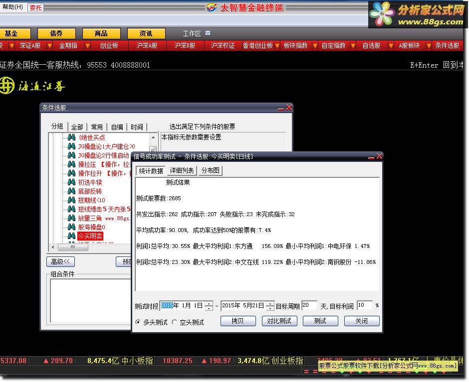Image resolution: width=469 pixels, height=382 pixels.
Task: Expand dropdown arrow left of 自定指数
Action: click(x=315, y=46)
